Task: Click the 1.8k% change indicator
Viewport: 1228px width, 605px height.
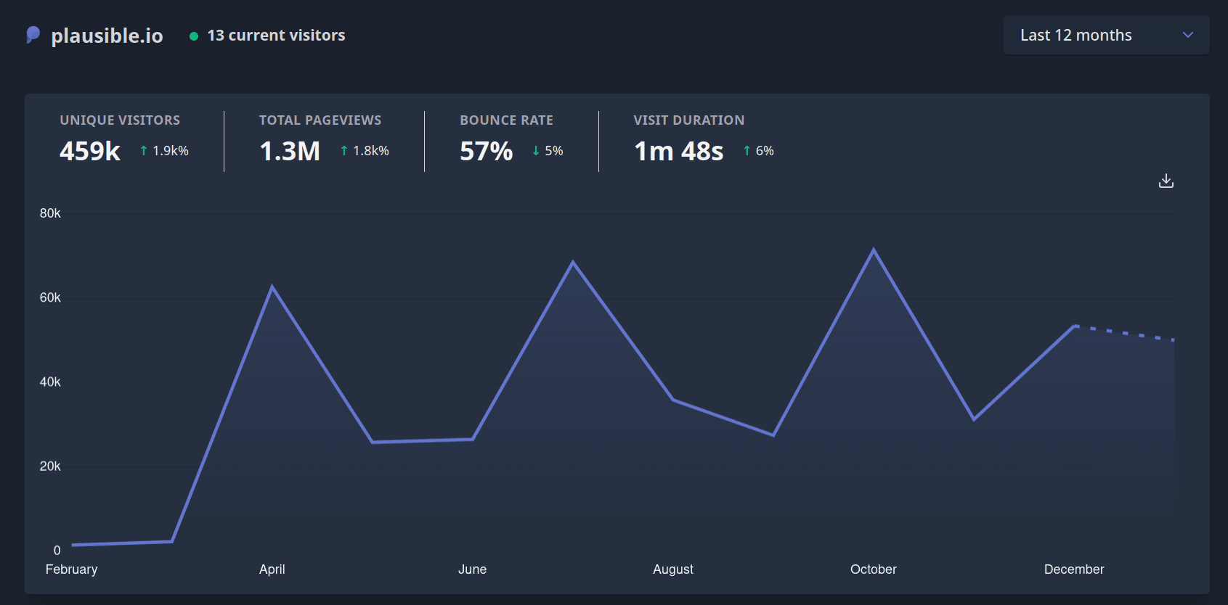Action: click(365, 151)
